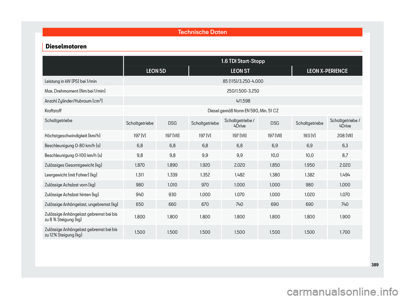Click the 'Anhängelast gebremst bei 12 % Steigung' row label
Image resolution: width=405 pixels, height=299 pixels.
click(x=81, y=232)
